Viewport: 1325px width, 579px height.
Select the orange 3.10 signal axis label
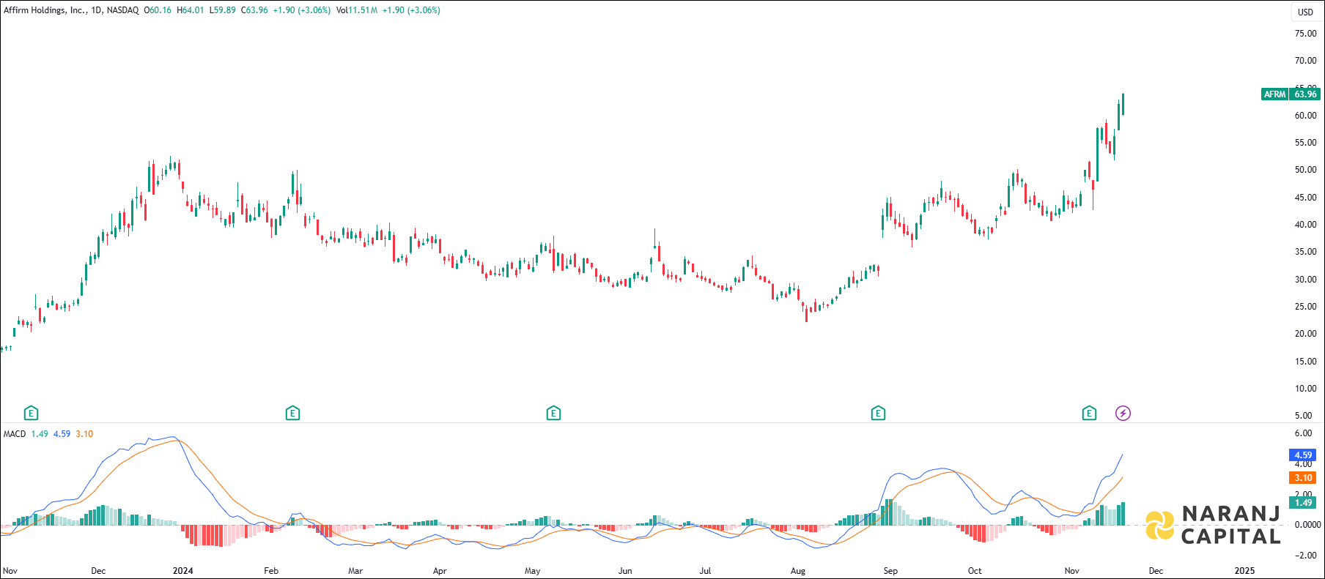pyautogui.click(x=1303, y=478)
